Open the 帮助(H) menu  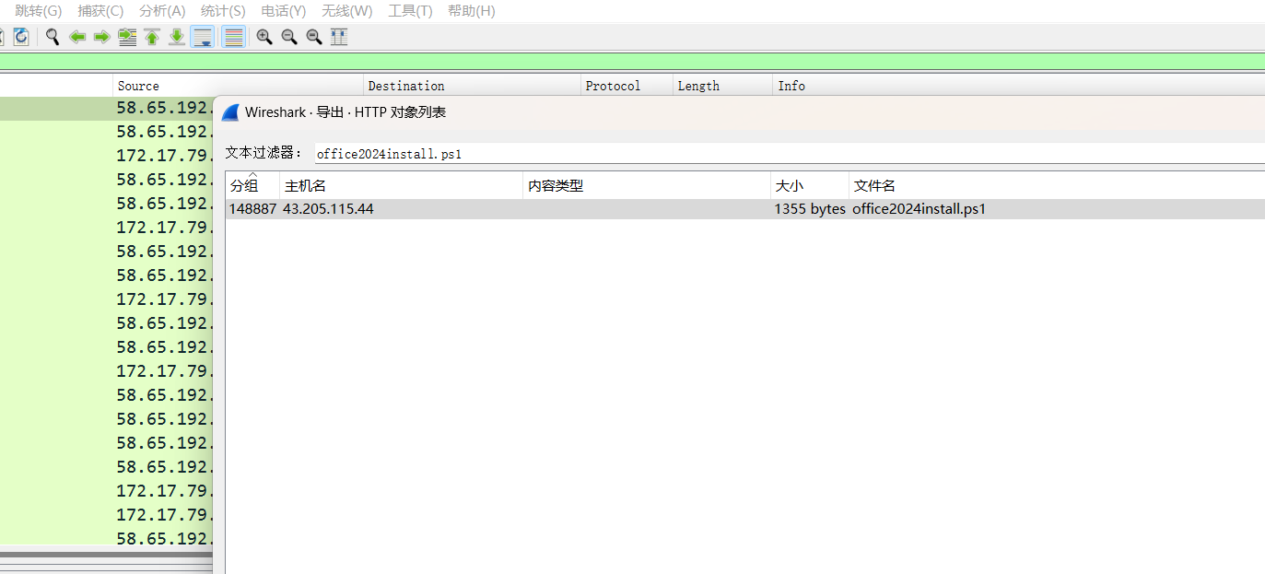pyautogui.click(x=471, y=11)
